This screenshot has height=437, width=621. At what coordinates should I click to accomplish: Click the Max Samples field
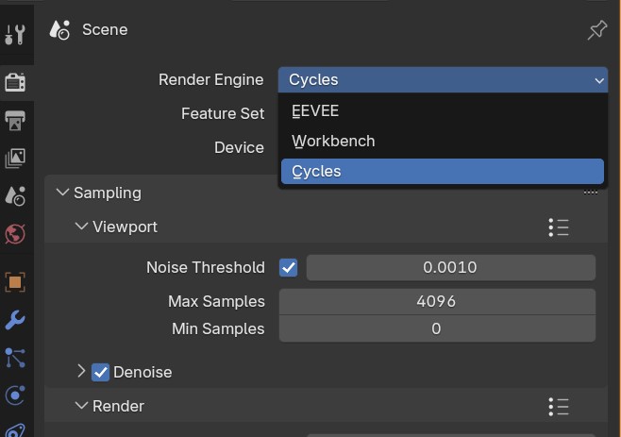[x=437, y=302]
